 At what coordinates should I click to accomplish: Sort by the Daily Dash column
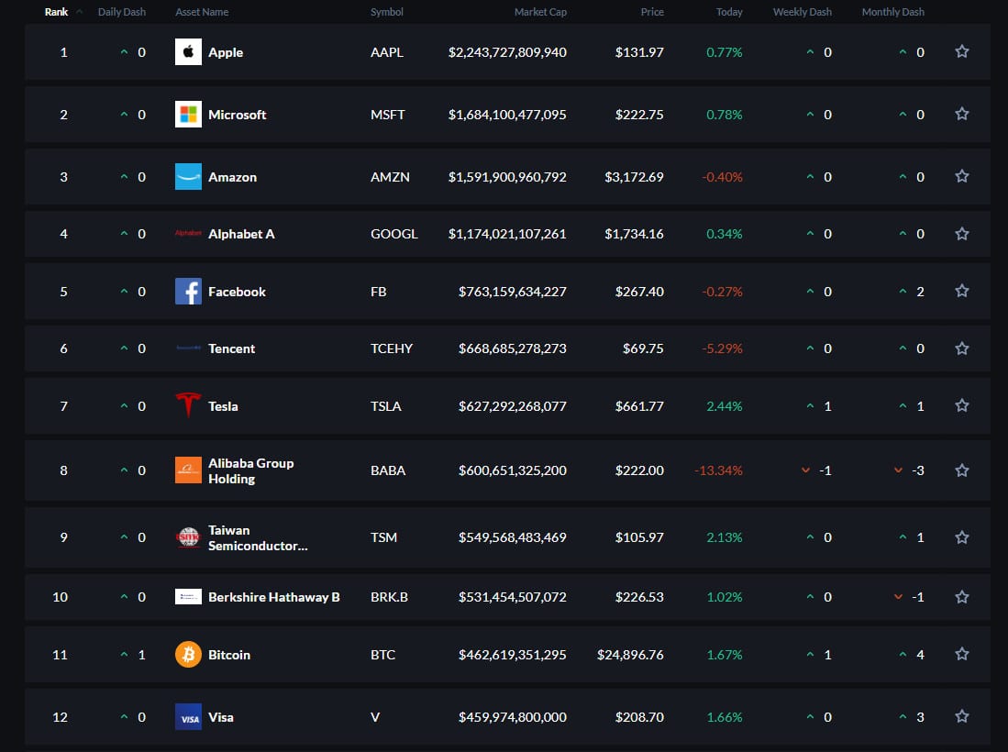121,12
